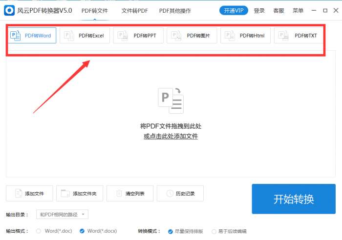Open the 菜单 menu
Image resolution: width=342 pixels, height=240 pixels.
pos(298,10)
